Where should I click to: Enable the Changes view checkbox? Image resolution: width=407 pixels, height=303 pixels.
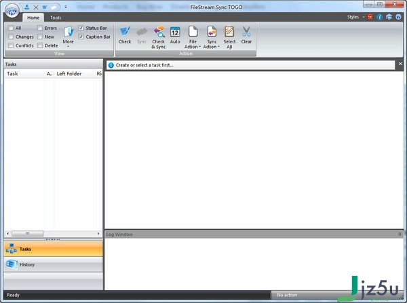click(x=11, y=37)
